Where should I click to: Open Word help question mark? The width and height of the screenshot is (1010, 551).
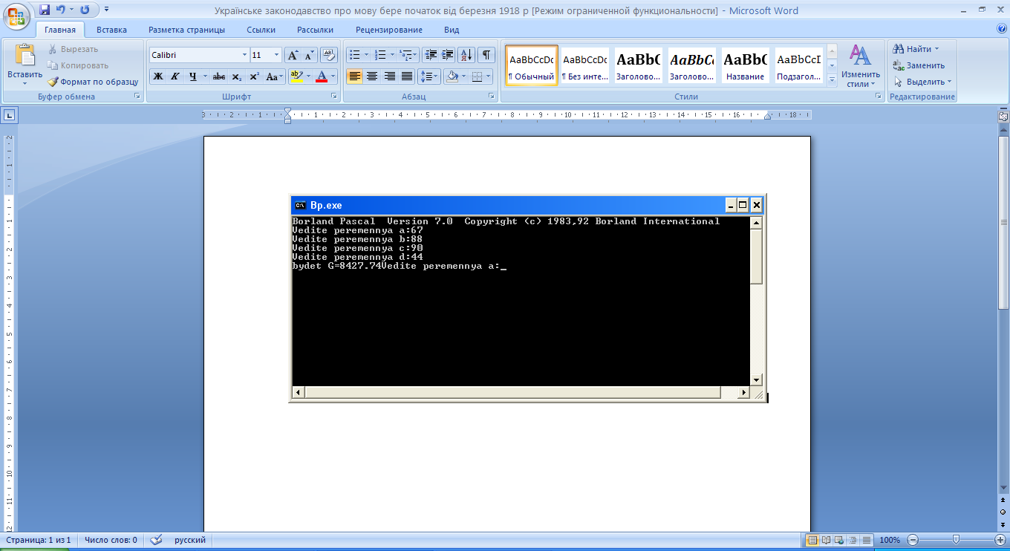click(x=1002, y=30)
